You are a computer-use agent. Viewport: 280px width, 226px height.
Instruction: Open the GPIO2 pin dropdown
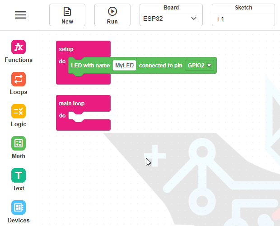point(199,66)
